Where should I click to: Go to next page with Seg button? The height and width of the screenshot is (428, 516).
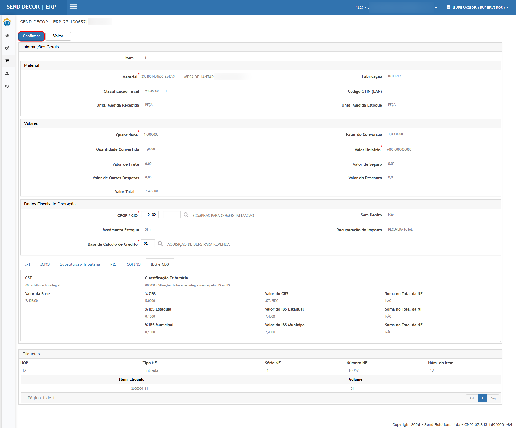[x=493, y=398]
